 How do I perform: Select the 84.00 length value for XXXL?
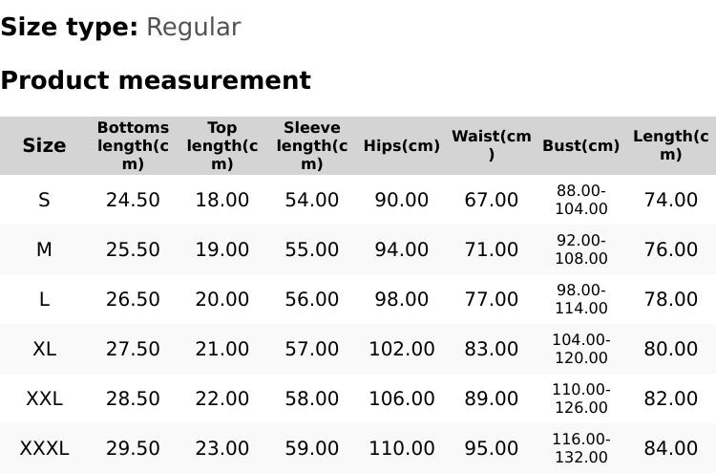pos(670,448)
